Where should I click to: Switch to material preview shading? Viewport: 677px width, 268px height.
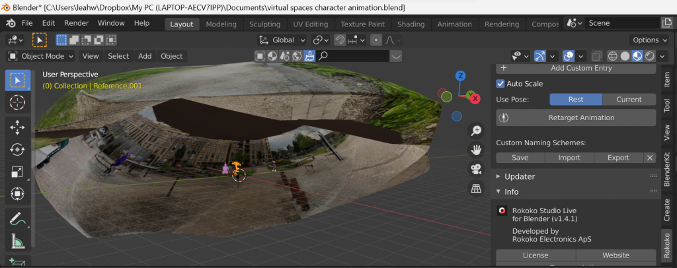pyautogui.click(x=637, y=56)
